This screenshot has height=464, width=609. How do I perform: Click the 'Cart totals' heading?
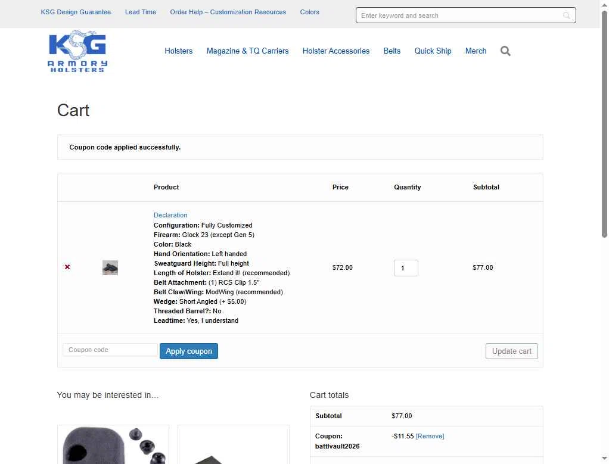330,395
